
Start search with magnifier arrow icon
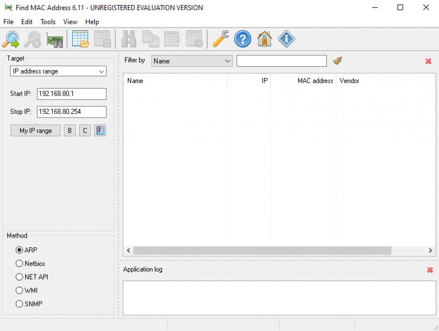click(x=11, y=39)
